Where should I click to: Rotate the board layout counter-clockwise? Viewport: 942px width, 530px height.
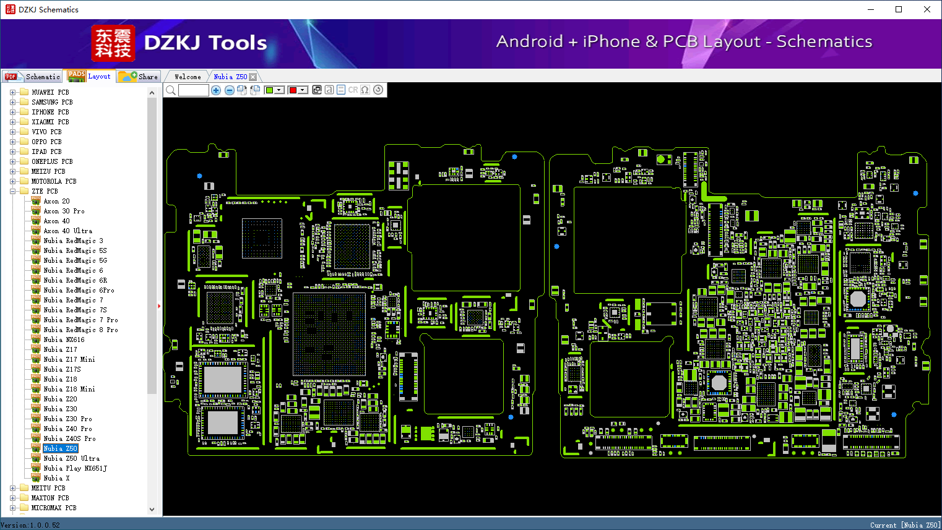click(255, 90)
